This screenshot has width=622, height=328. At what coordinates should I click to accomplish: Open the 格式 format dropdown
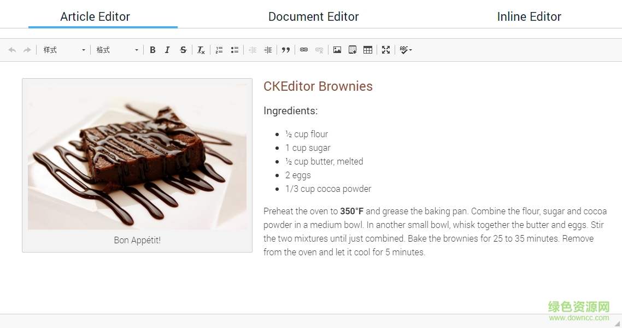[x=117, y=50]
